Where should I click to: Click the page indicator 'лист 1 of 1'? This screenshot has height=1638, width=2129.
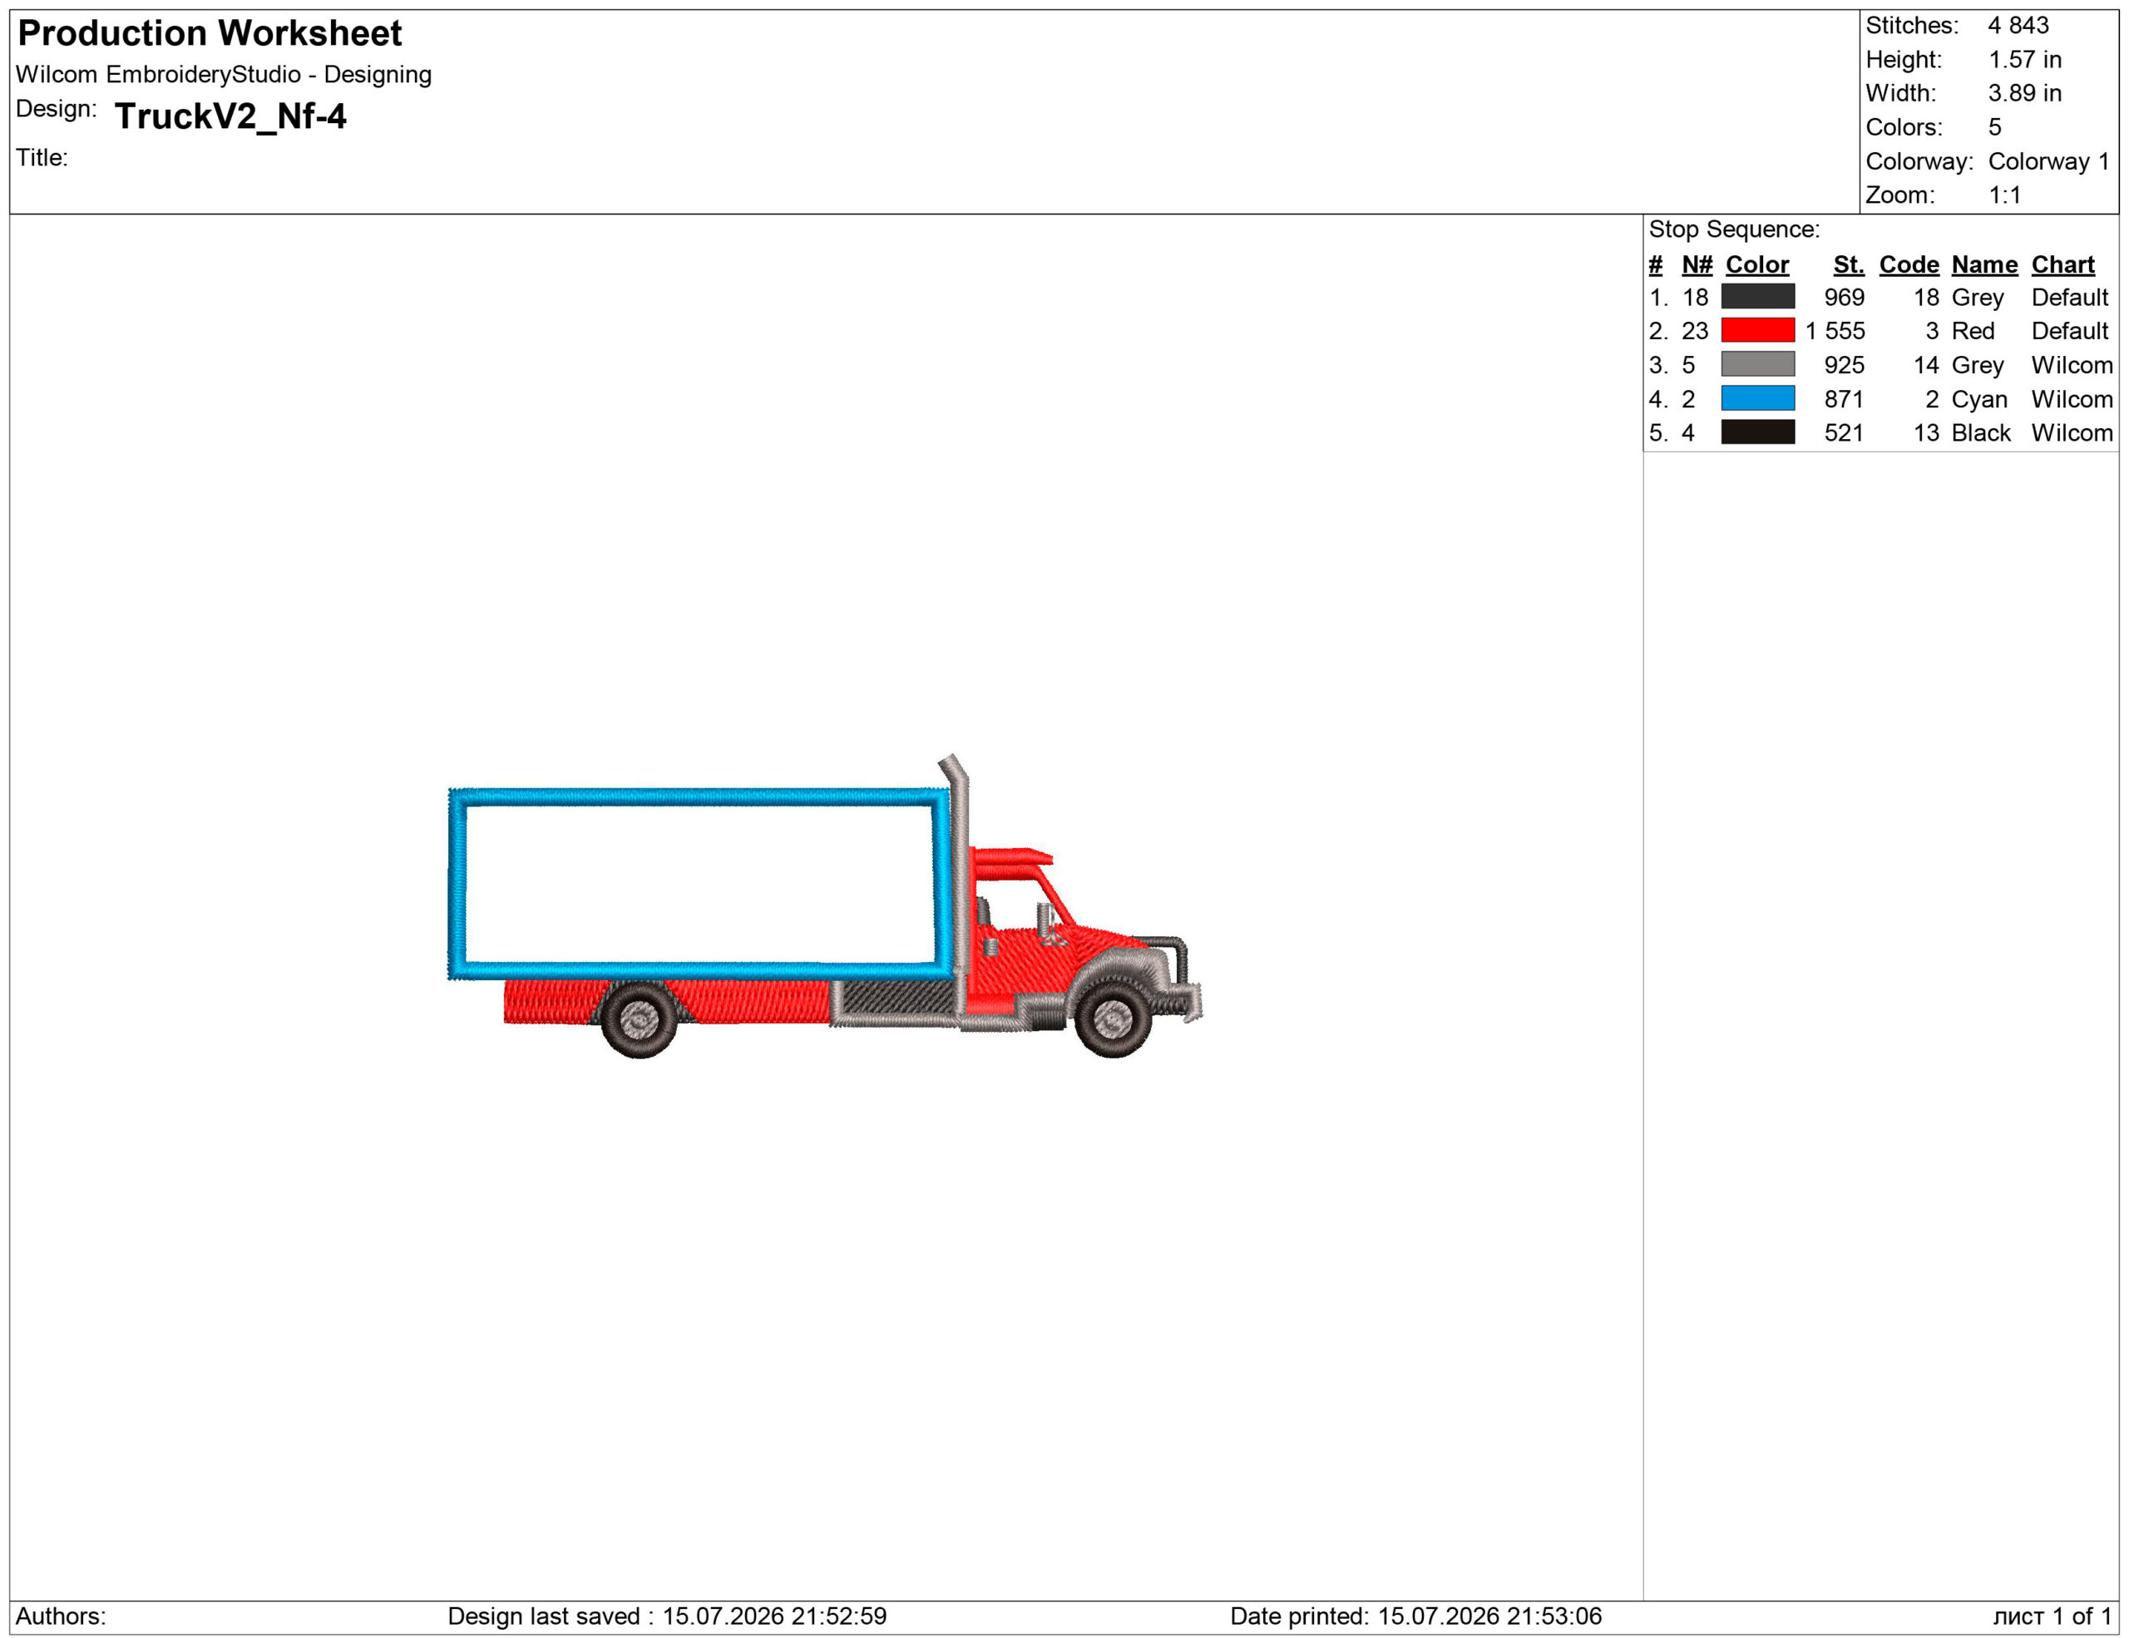[2052, 1616]
